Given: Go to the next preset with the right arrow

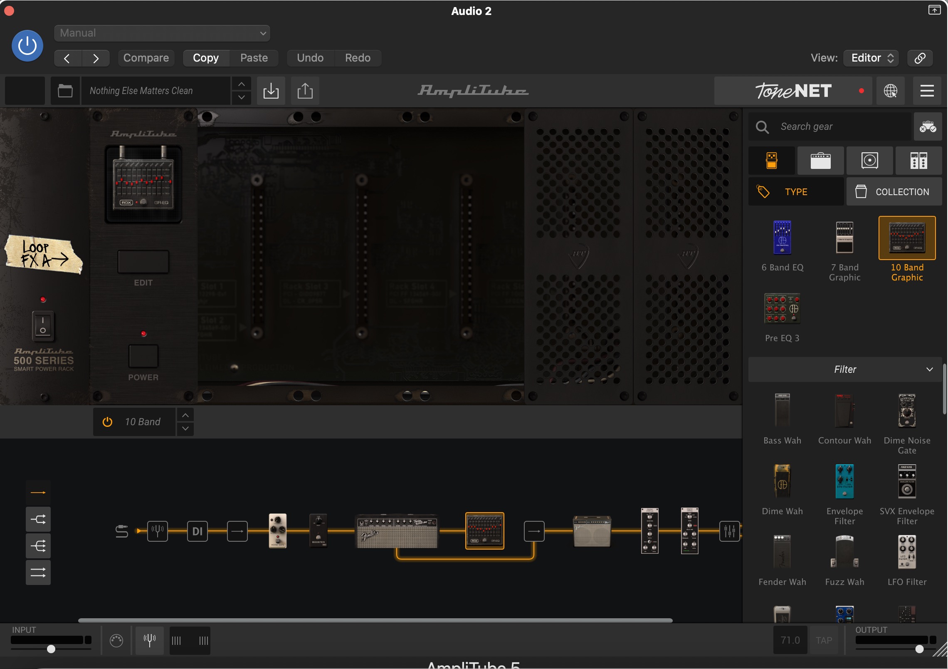Looking at the screenshot, I should 96,58.
